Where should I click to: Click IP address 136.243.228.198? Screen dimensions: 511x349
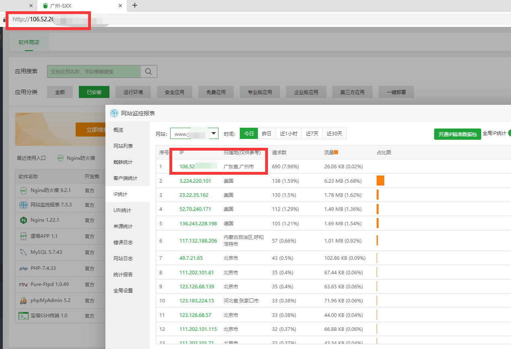[x=198, y=223]
